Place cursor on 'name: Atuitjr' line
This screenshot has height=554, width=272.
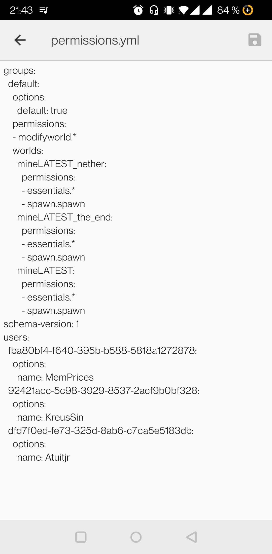43,457
